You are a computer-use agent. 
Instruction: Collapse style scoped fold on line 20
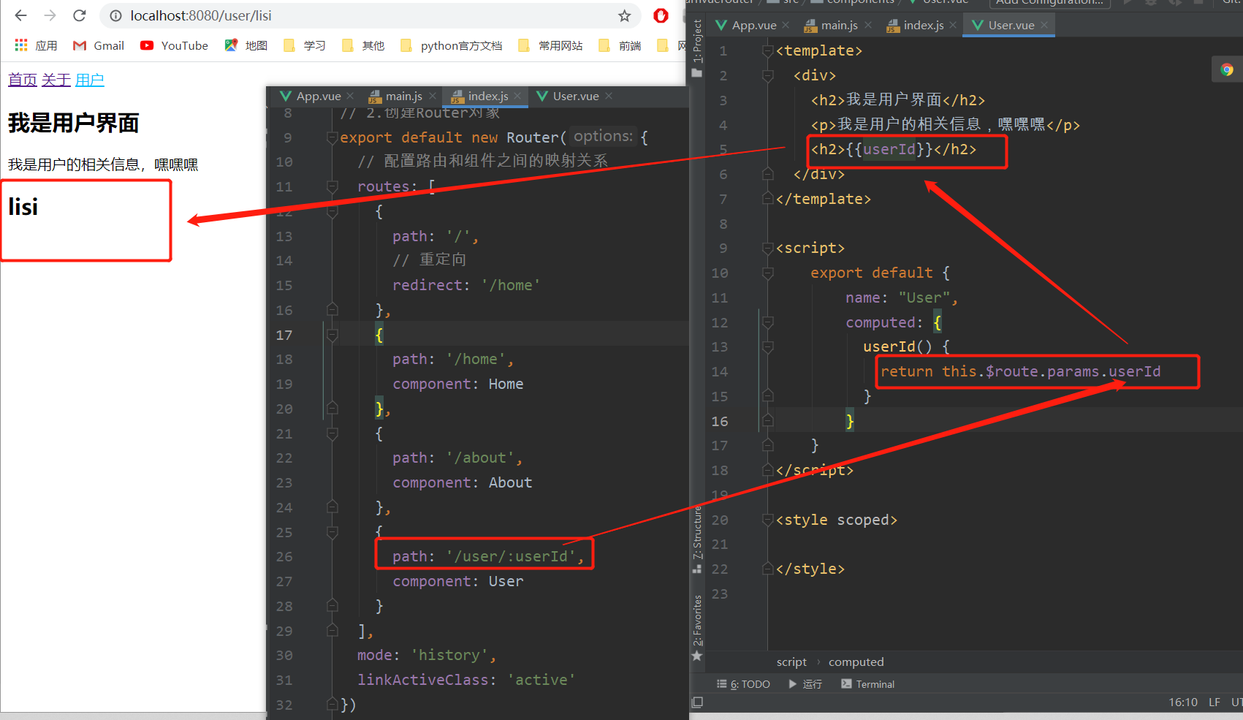(x=767, y=520)
